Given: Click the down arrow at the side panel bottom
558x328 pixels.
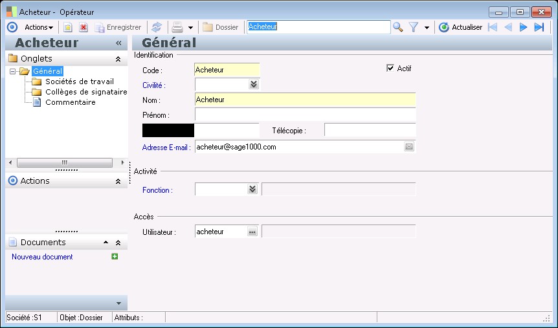Looking at the screenshot, I should point(118,303).
